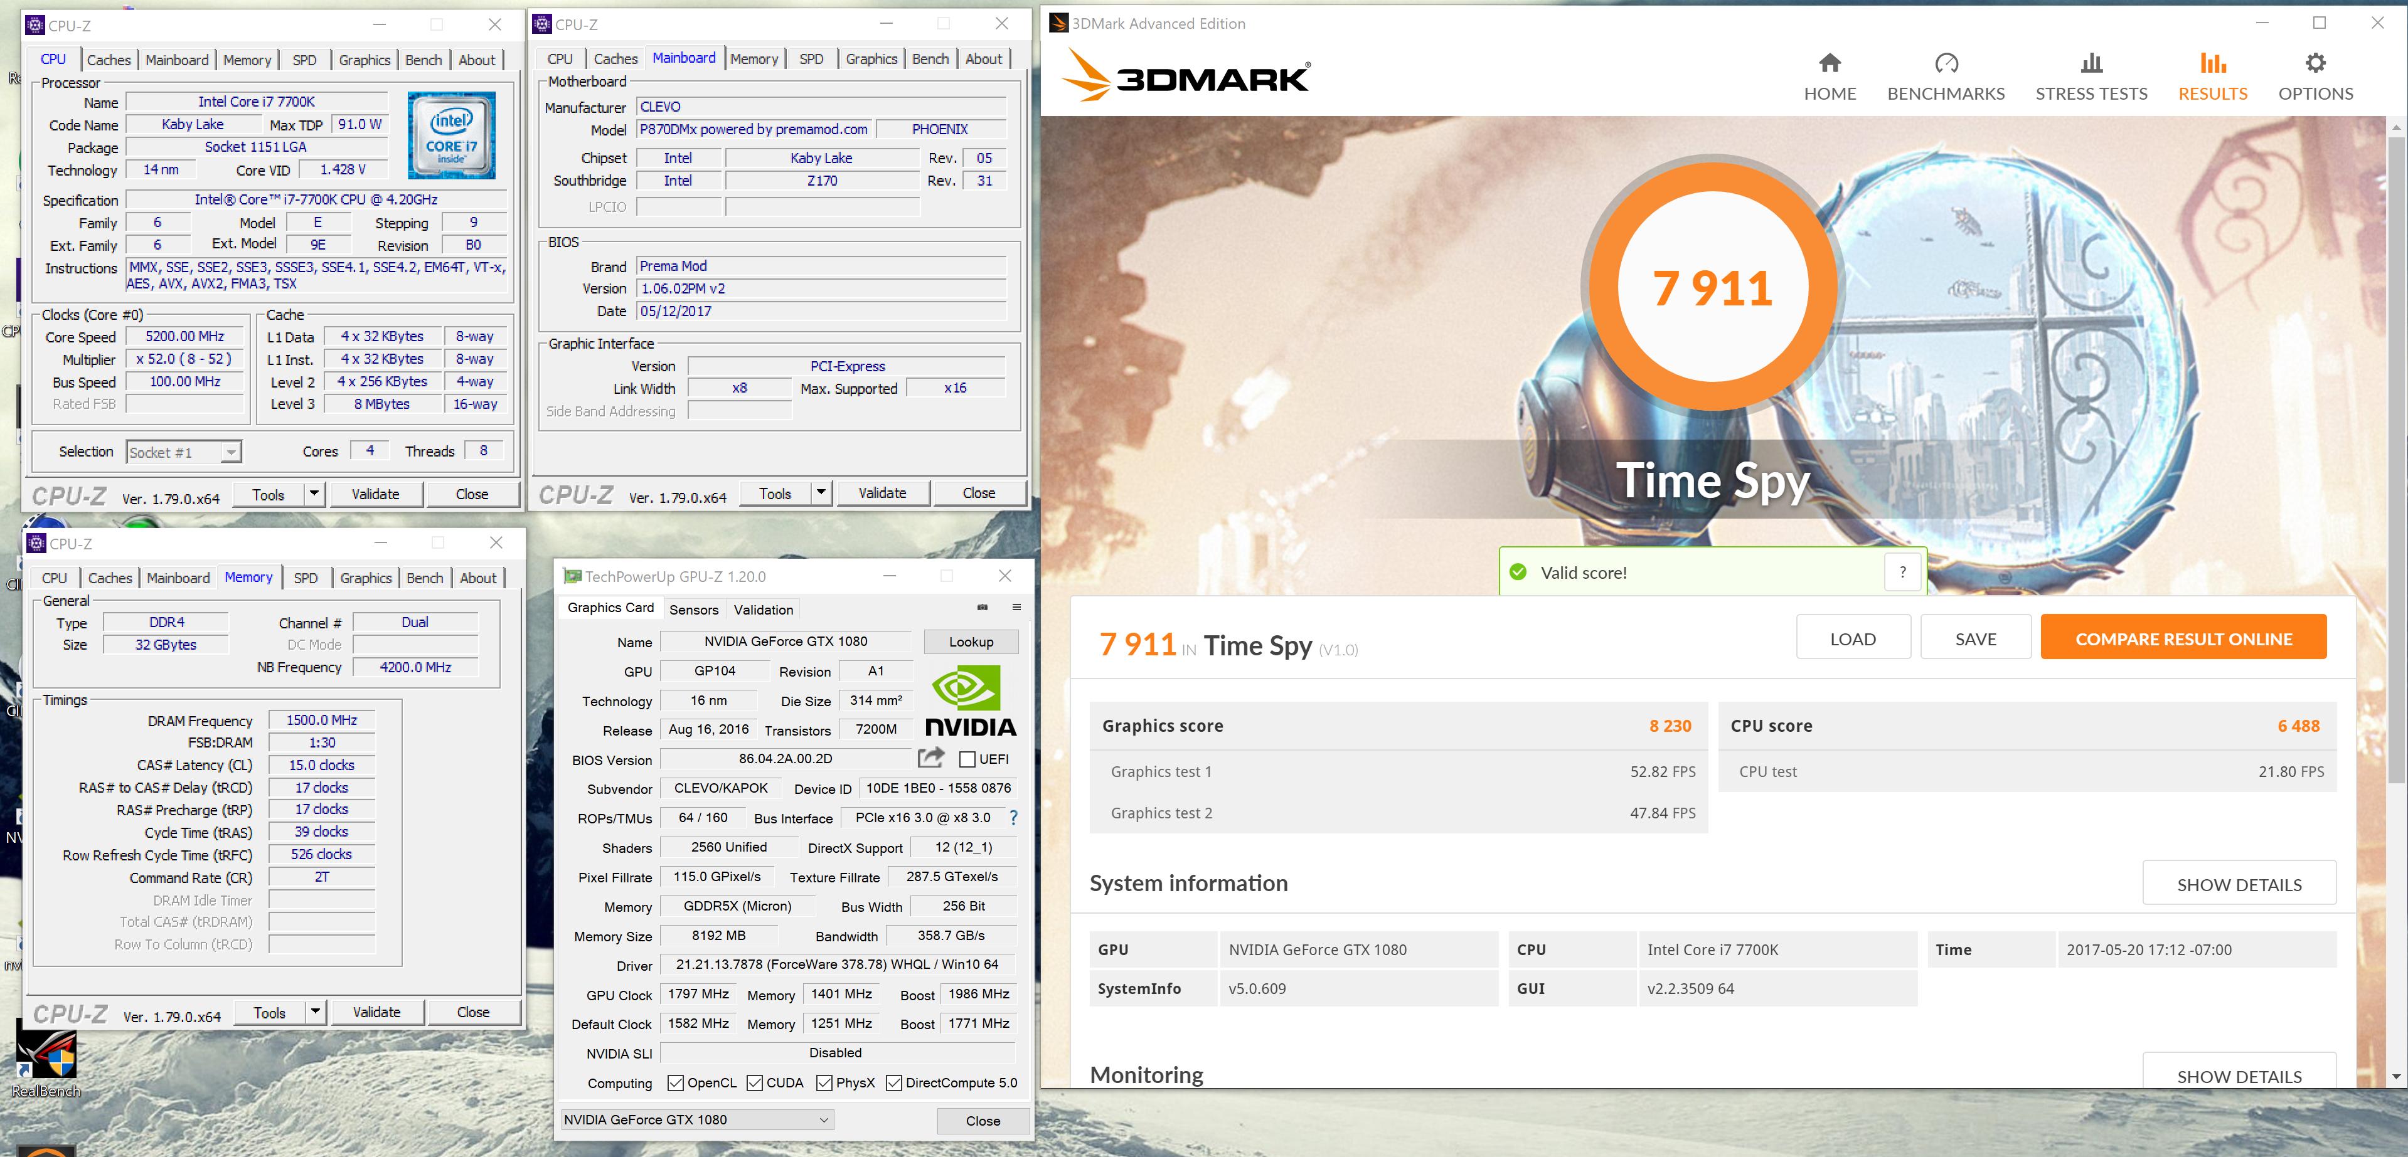Switch to Sensors tab in GPU-Z
2408x1157 pixels.
[x=694, y=610]
